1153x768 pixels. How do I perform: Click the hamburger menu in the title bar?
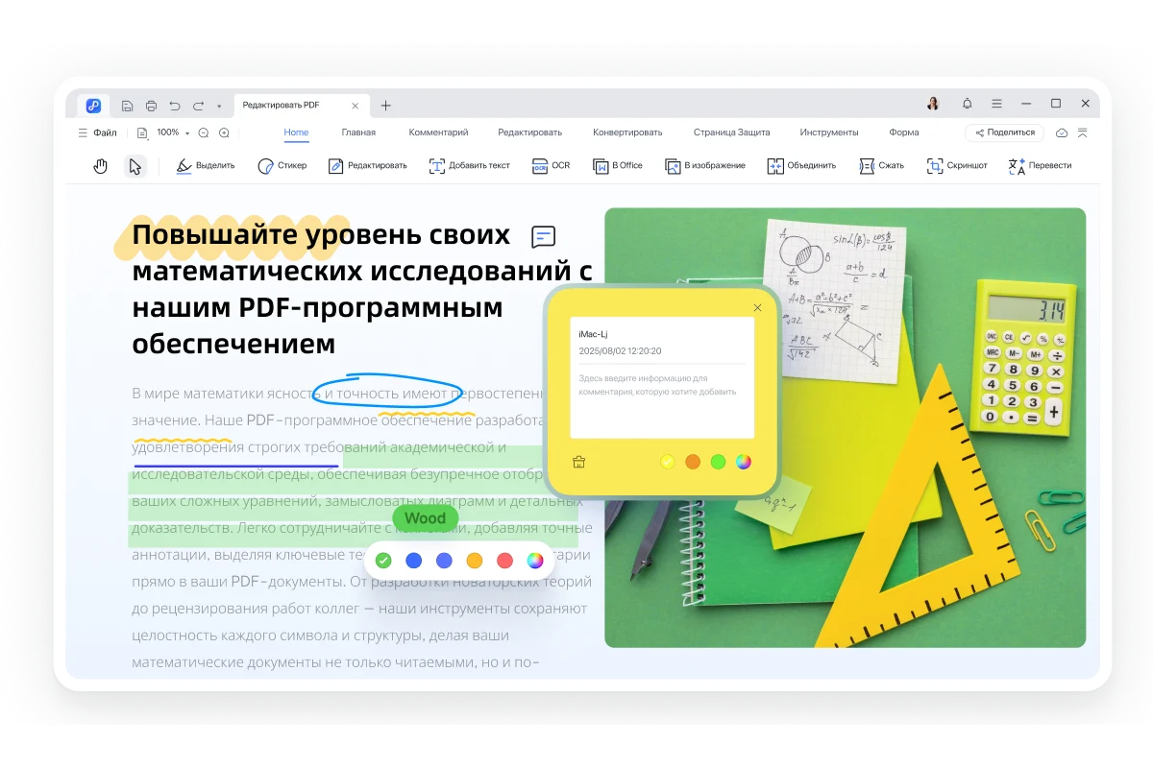tap(997, 103)
